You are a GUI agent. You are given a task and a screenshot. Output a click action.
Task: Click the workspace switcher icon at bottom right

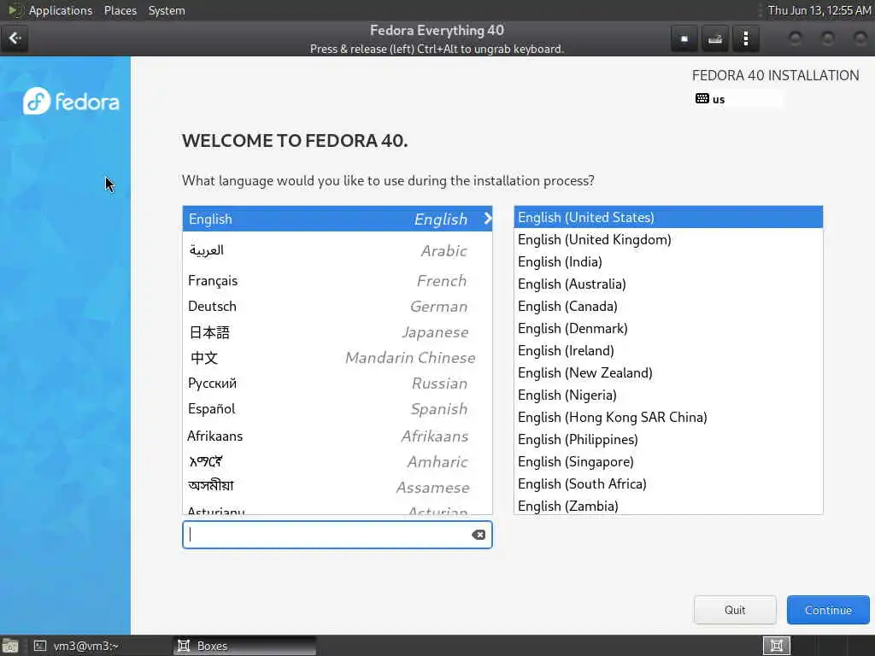[776, 646]
